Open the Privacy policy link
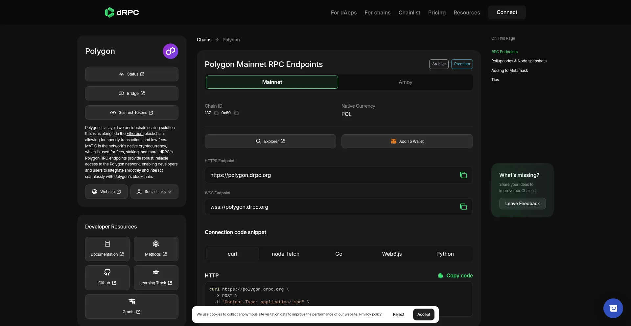The image size is (631, 326). pyautogui.click(x=370, y=315)
